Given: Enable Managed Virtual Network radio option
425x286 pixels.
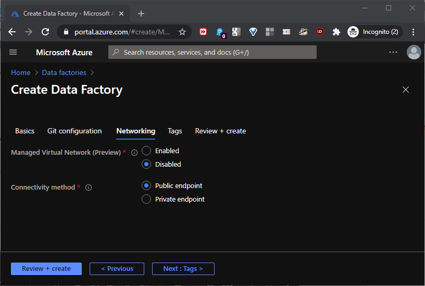Looking at the screenshot, I should tap(146, 151).
